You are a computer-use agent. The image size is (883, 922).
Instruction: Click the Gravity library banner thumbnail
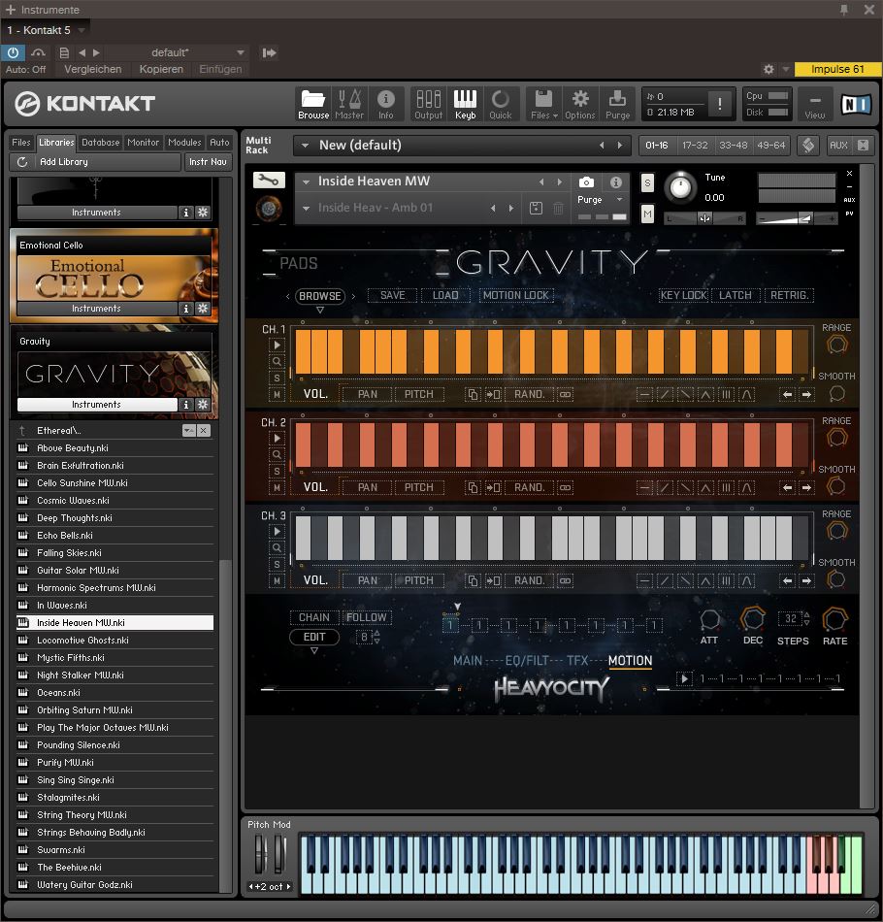[x=114, y=374]
